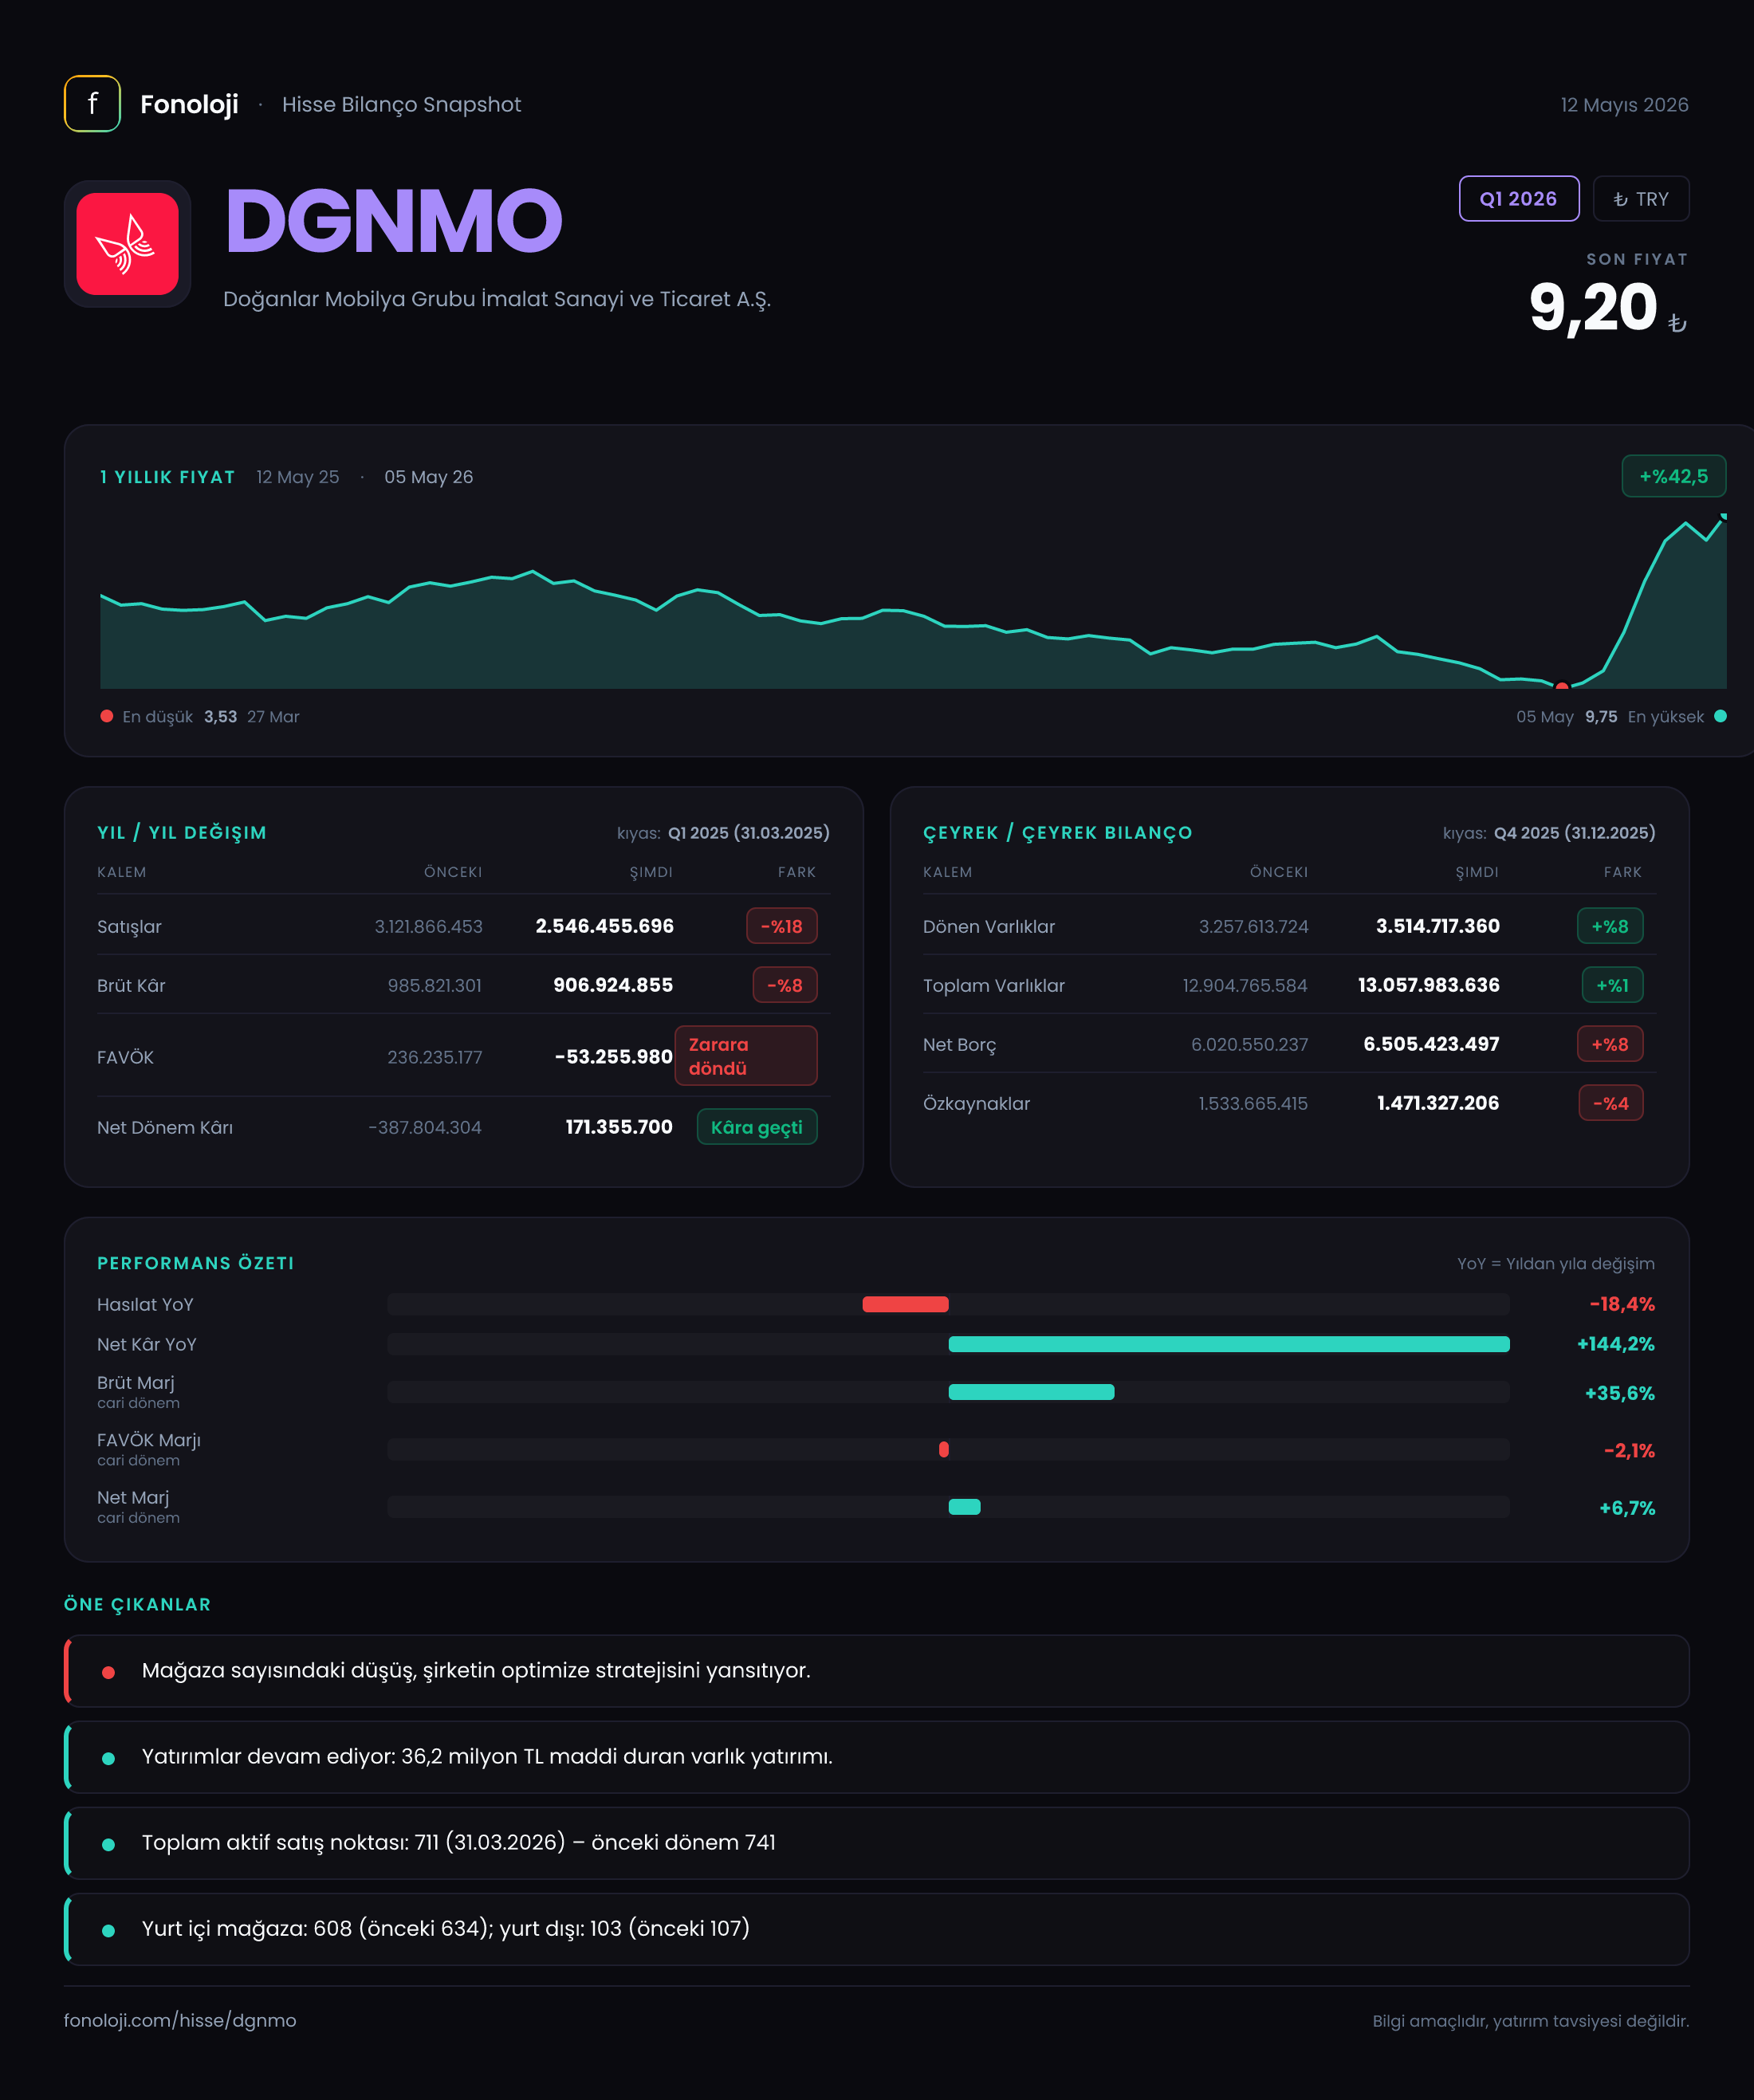The height and width of the screenshot is (2100, 1754).
Task: Click the last price 9,20
Action: pyautogui.click(x=1593, y=307)
